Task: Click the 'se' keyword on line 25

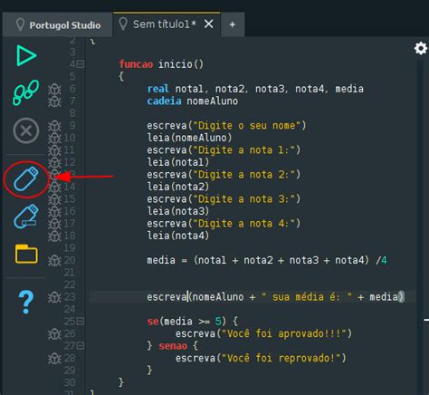Action: point(153,322)
